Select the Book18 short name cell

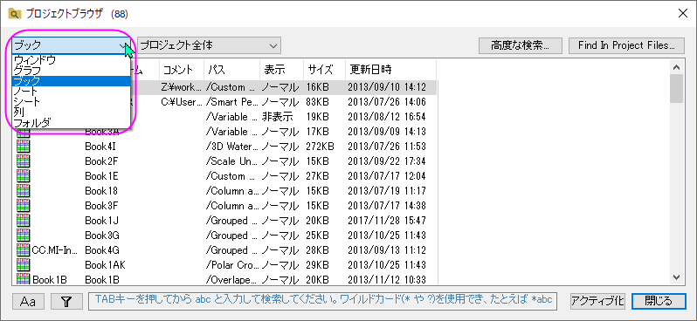tap(102, 191)
